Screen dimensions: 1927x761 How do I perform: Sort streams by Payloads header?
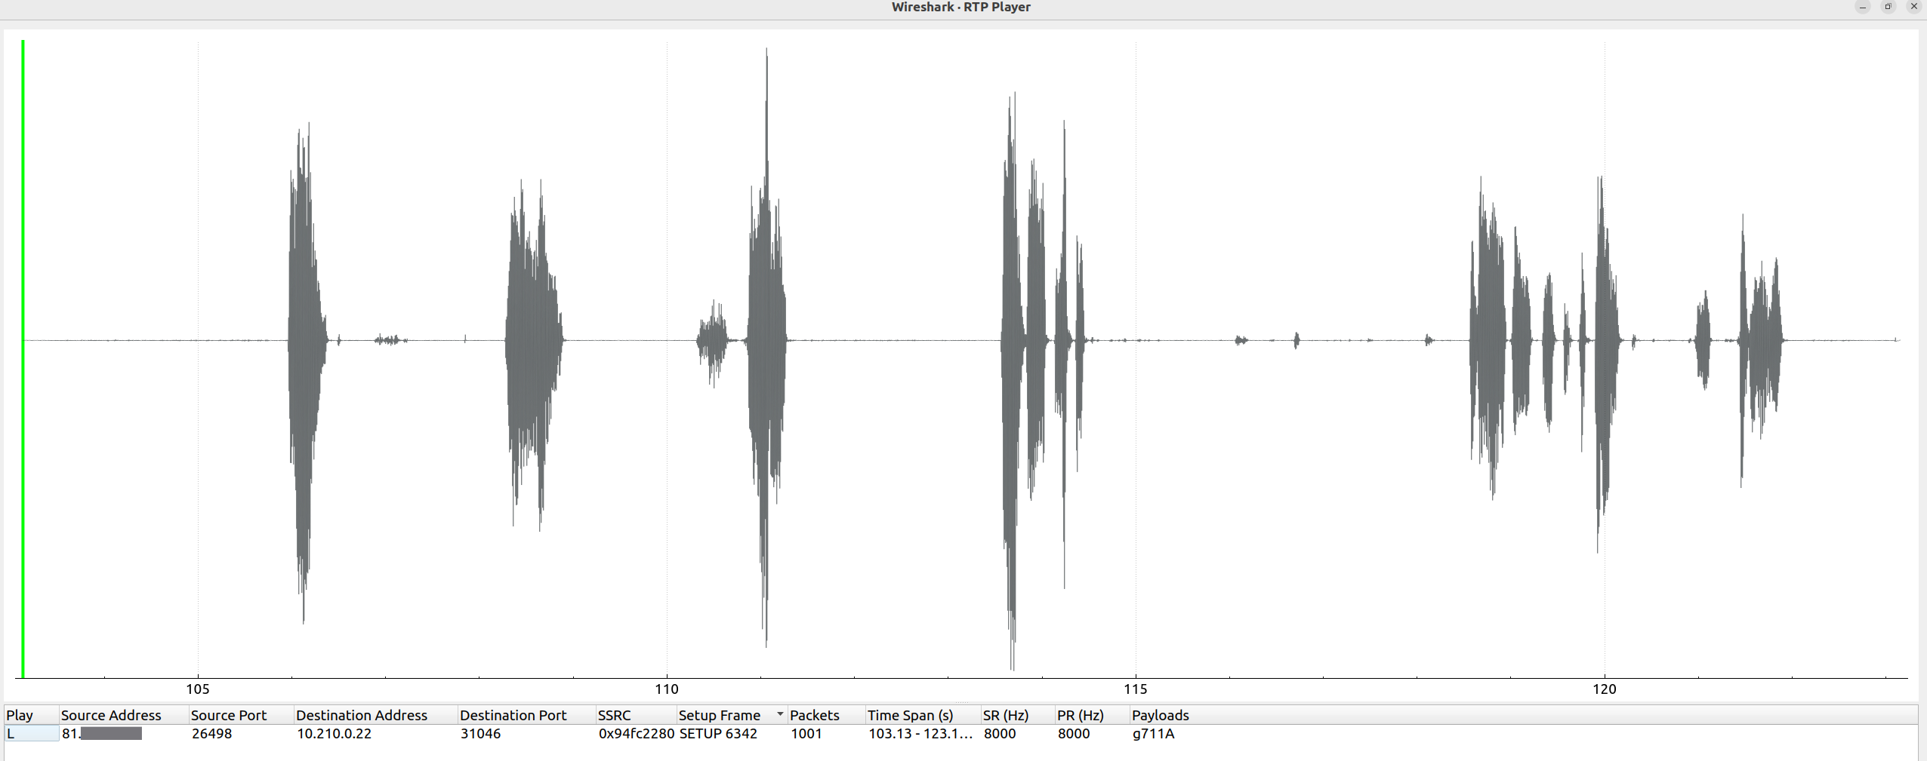click(1161, 715)
